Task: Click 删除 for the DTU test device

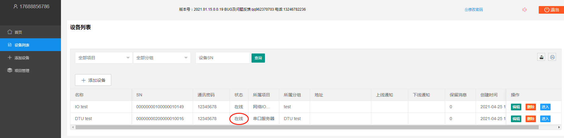Action: (530, 119)
